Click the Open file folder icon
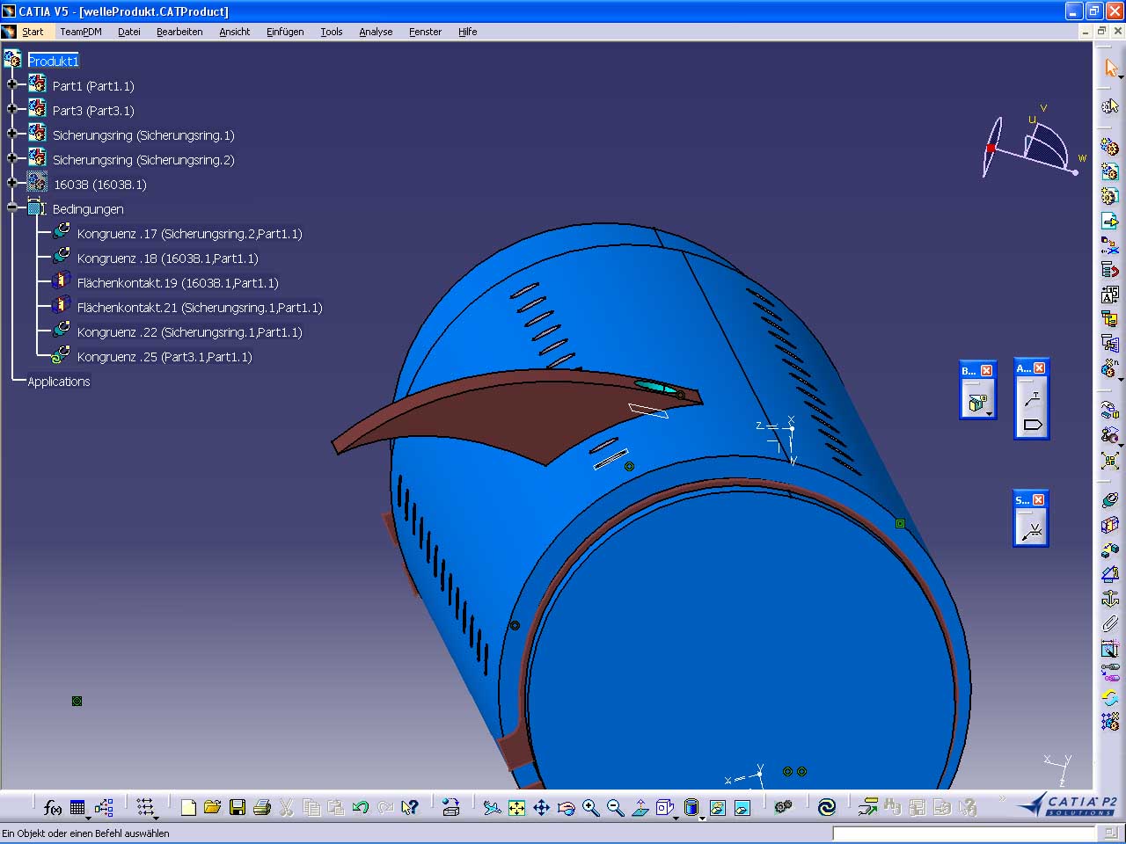 click(212, 807)
